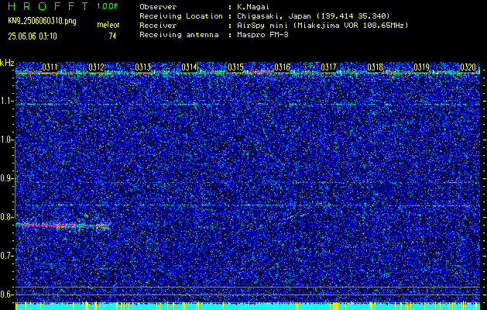487x310 pixels.
Task: Click the file name KN9_2506060310.png
Action: click(42, 21)
